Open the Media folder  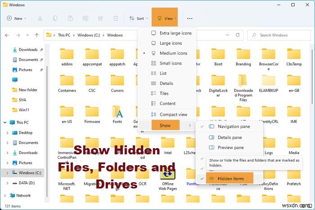click(x=294, y=146)
